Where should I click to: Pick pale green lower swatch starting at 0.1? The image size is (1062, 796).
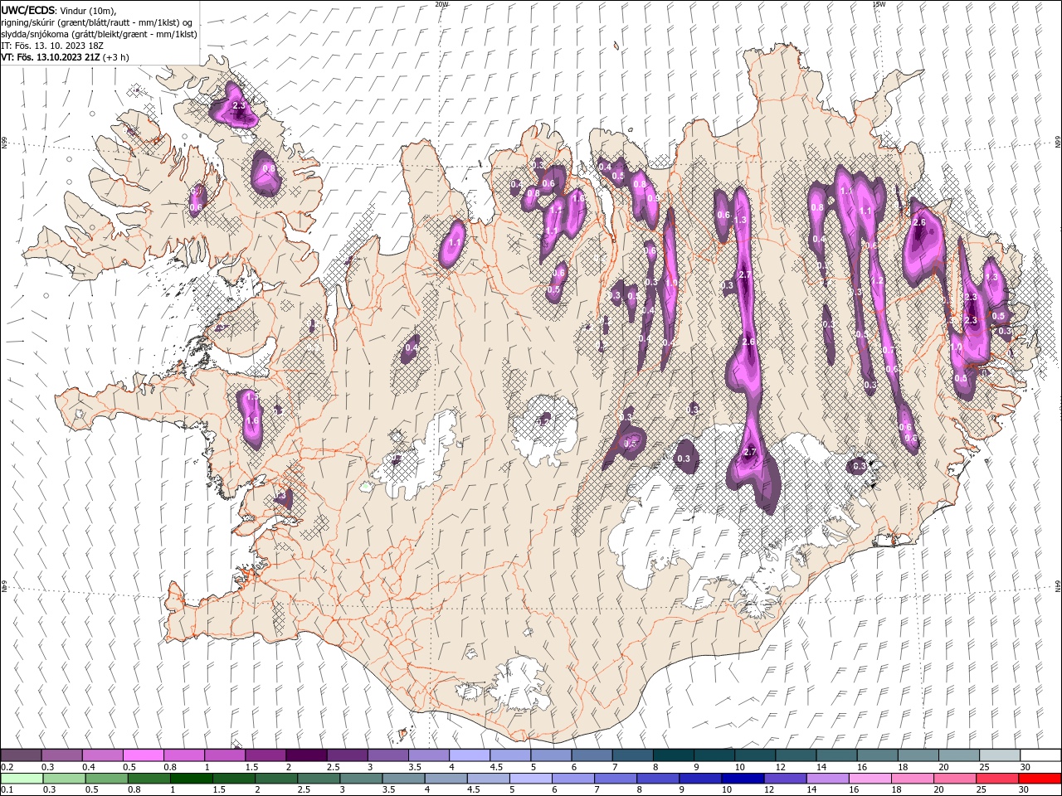(22, 779)
